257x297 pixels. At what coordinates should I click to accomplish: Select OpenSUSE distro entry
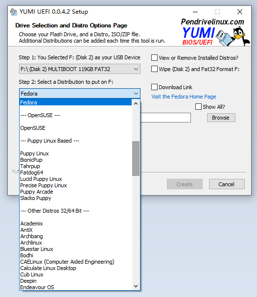point(75,128)
